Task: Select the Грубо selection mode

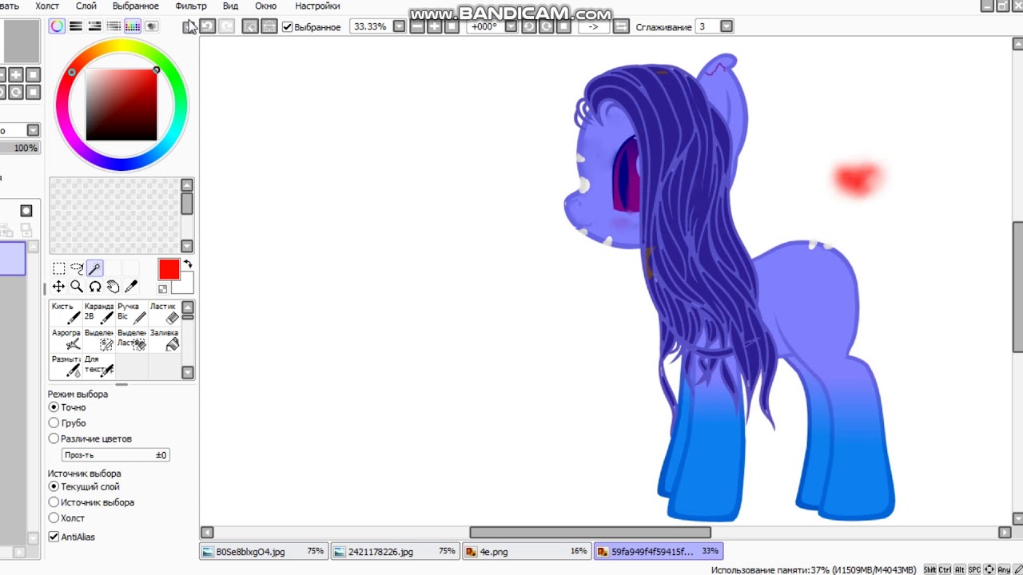Action: pos(54,423)
